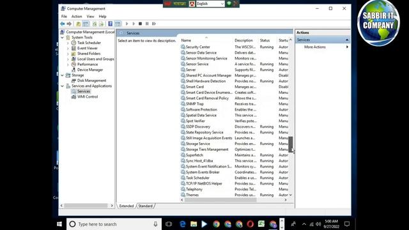Click right arrow of console tree scrollbar
409x230 pixels.
[112, 206]
